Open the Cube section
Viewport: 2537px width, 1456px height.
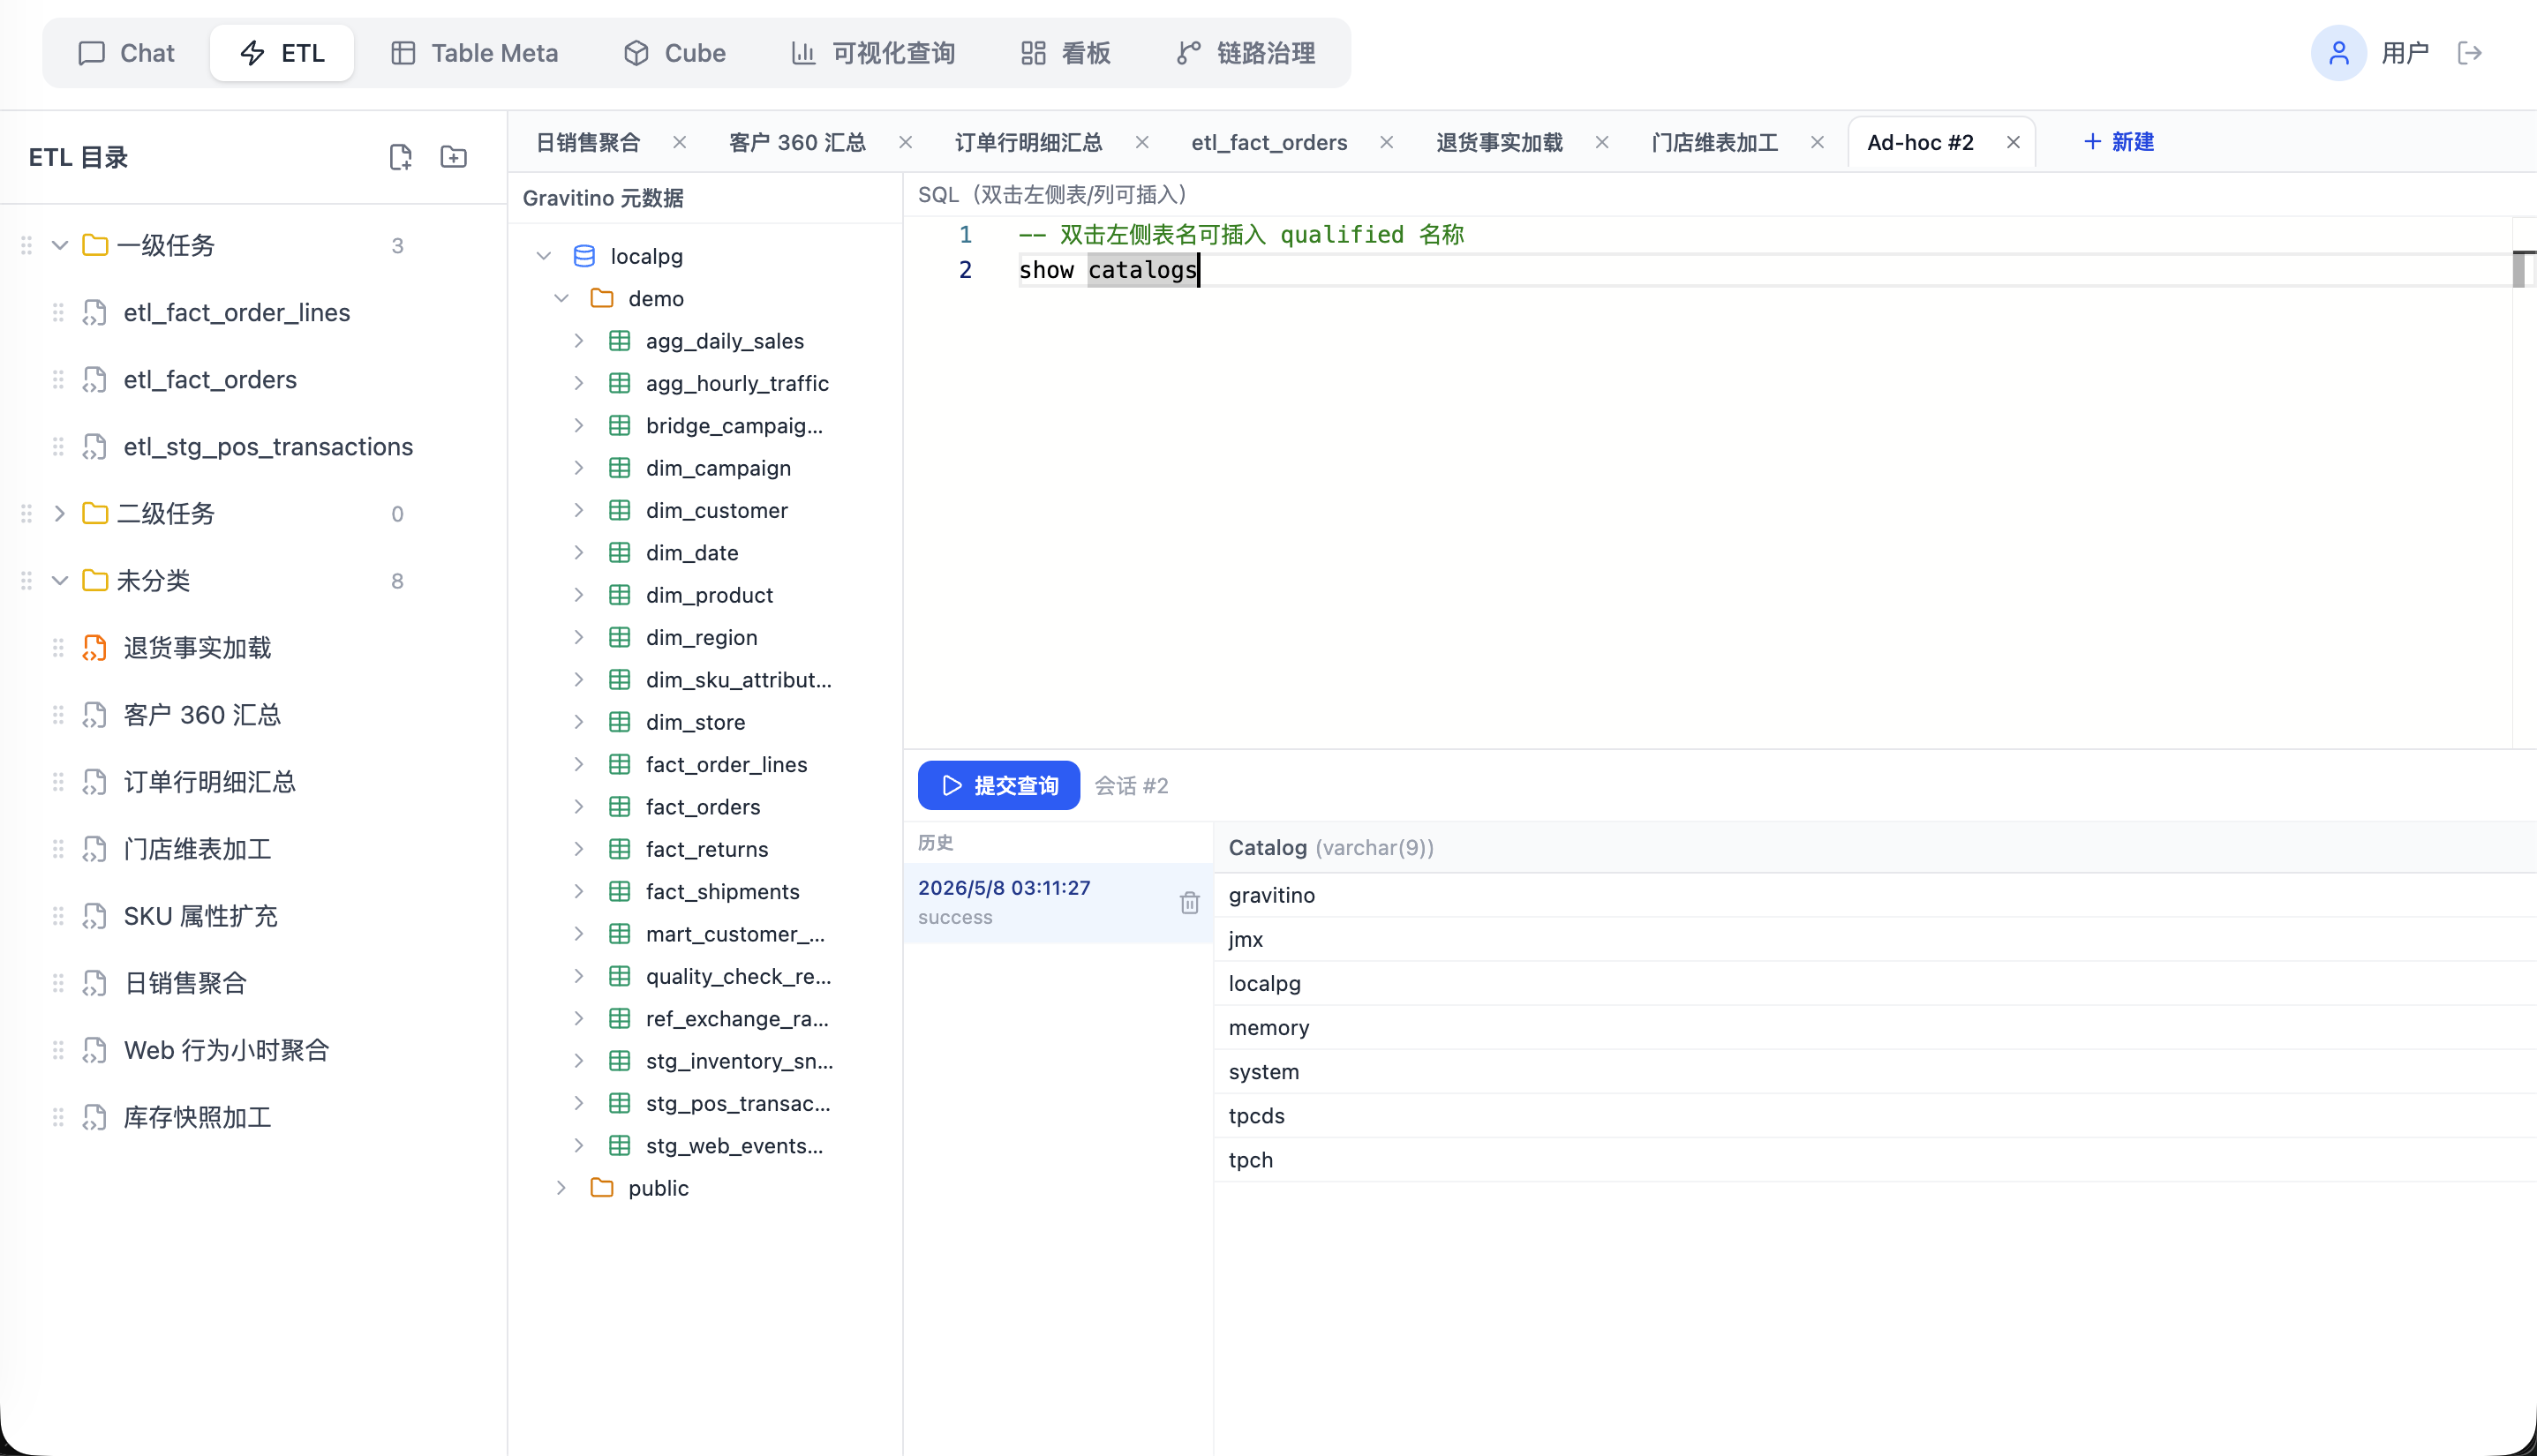click(x=675, y=53)
